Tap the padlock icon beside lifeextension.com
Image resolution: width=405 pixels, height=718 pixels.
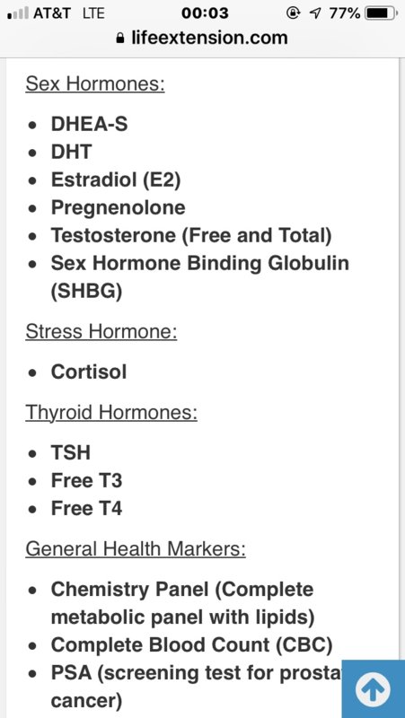(121, 38)
